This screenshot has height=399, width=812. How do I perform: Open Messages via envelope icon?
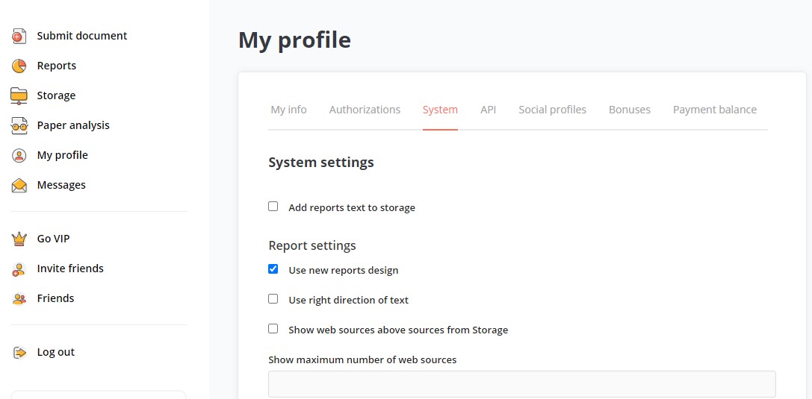coord(19,186)
